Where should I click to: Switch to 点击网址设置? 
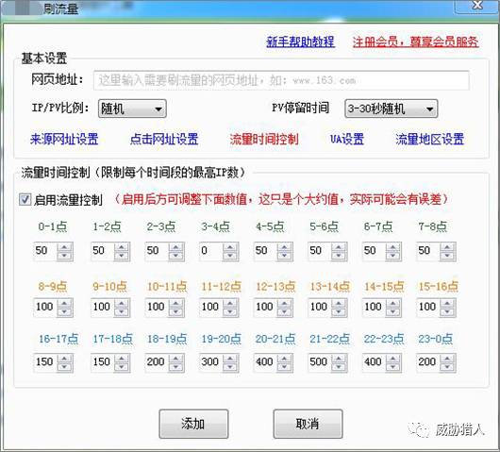[164, 139]
